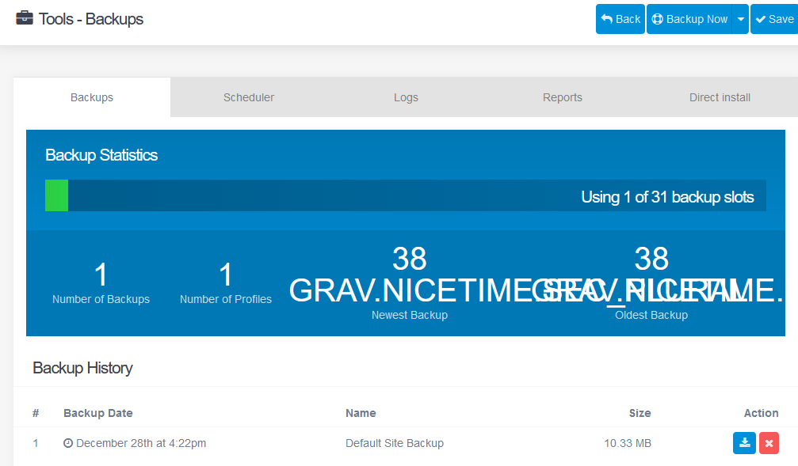Click the 'Size' column header
Viewport: 798px width, 466px height.
pos(640,413)
